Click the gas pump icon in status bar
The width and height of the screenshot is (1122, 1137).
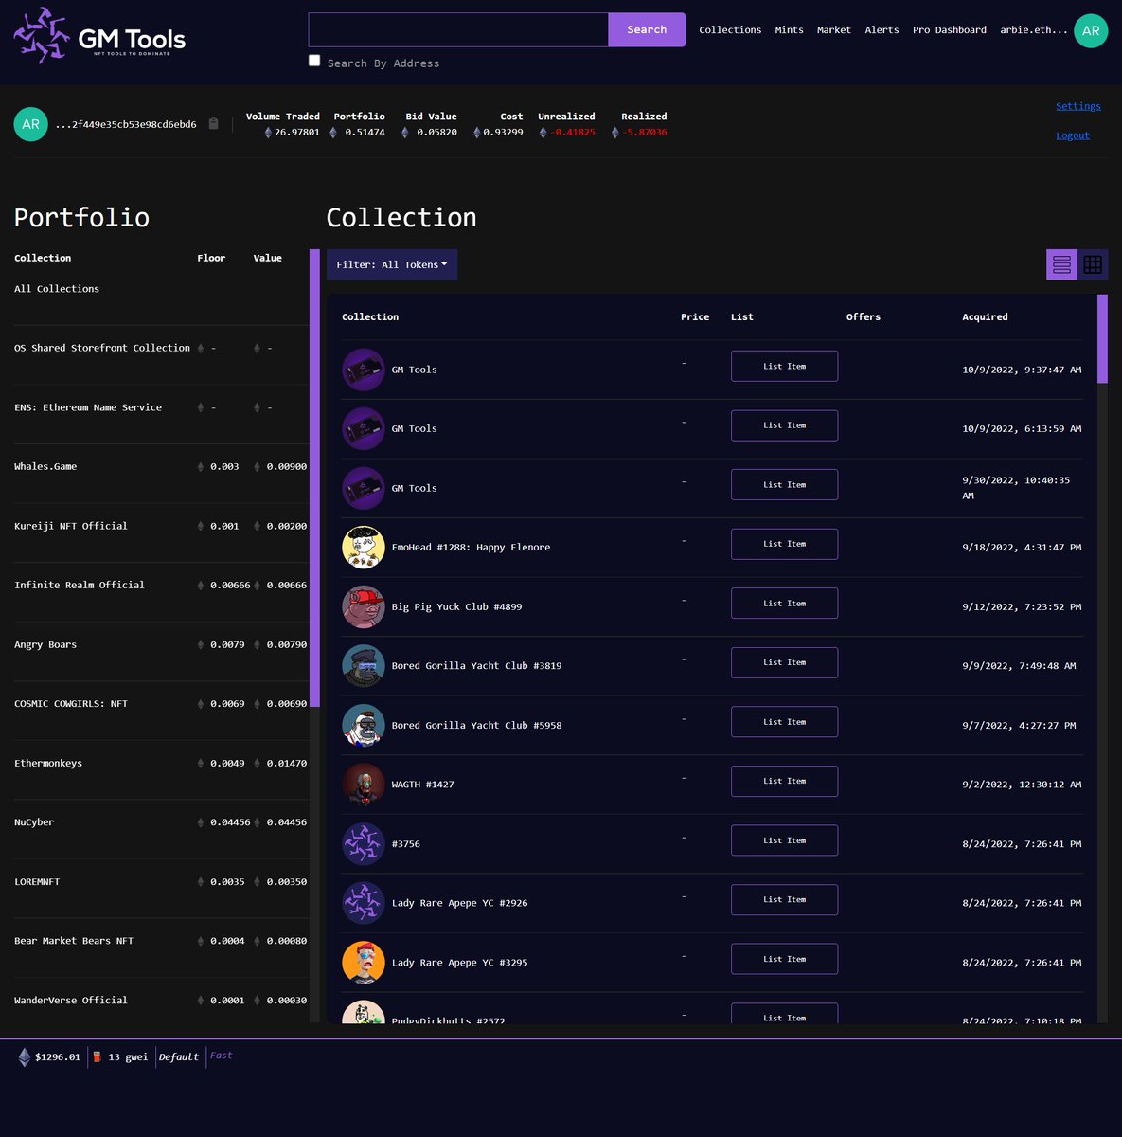[97, 1056]
